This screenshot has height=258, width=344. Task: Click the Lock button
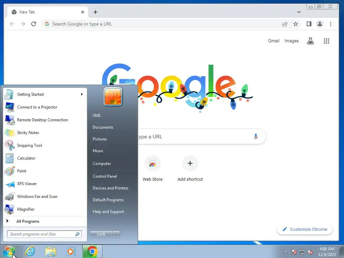pos(101,234)
